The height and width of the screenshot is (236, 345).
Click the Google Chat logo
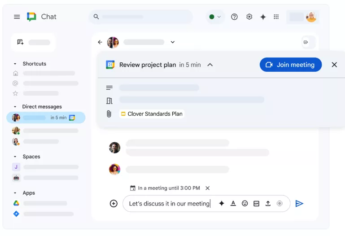coord(31,17)
